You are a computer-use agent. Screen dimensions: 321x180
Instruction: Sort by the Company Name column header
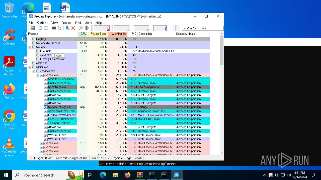click(x=192, y=34)
